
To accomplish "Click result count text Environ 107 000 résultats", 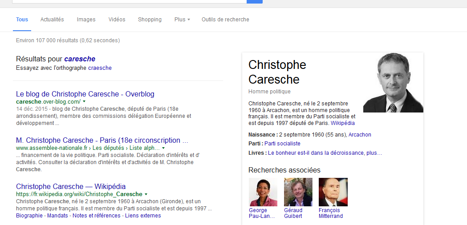I will coord(68,40).
